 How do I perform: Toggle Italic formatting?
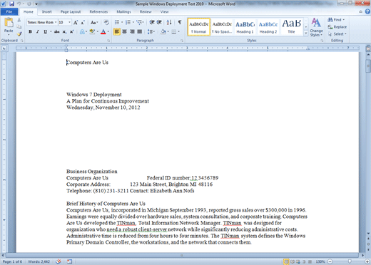pos(38,31)
